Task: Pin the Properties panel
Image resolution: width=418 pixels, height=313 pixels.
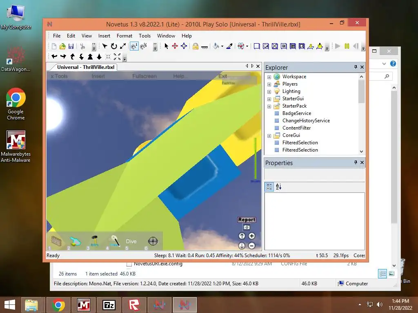Action: tap(356, 162)
